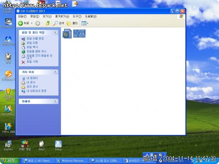
Task: Maximize the CD 드라이브 window
Action: [x=178, y=11]
